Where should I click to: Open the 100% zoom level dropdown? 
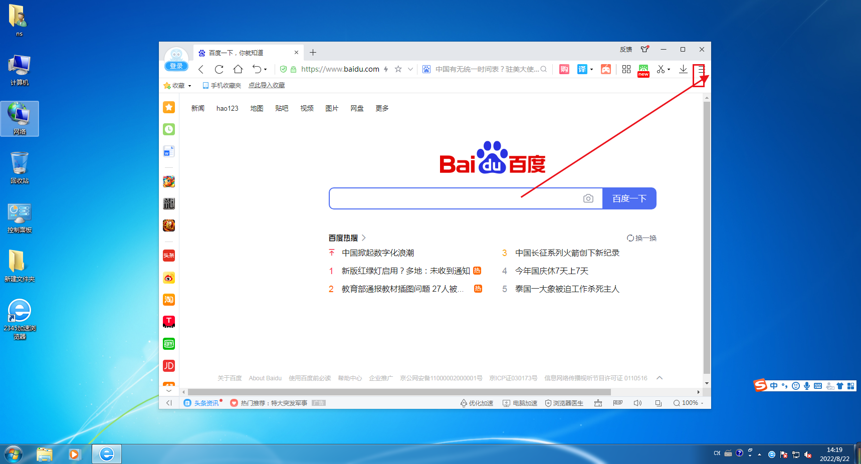(689, 403)
